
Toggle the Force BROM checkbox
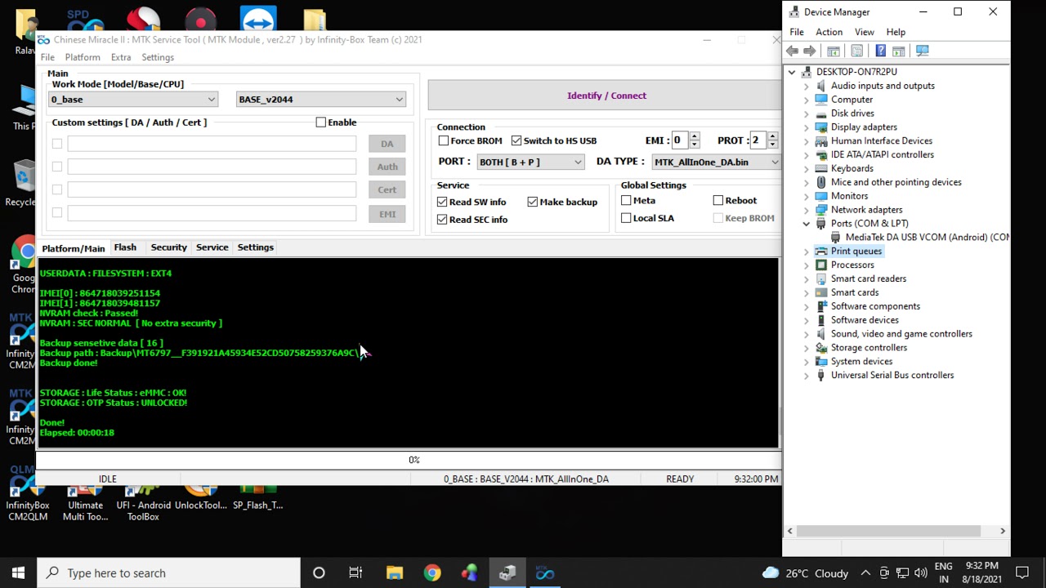click(444, 140)
